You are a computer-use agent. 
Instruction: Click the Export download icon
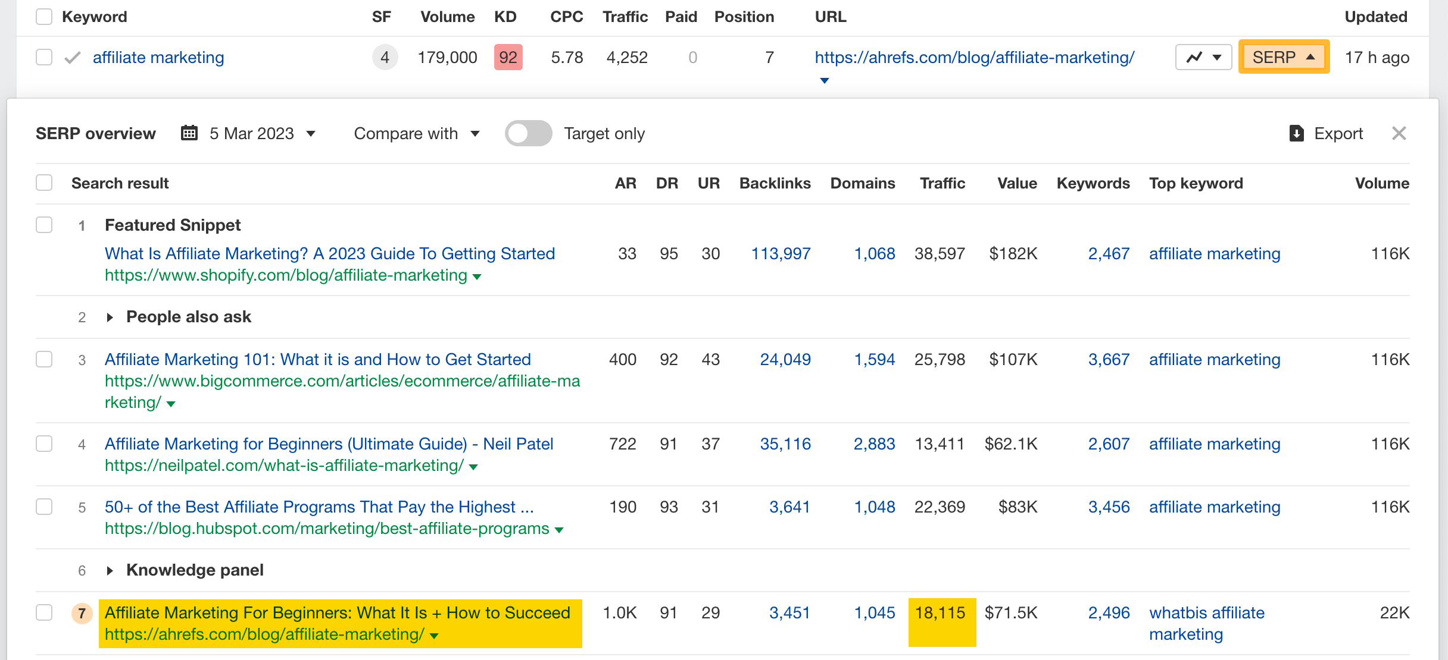click(x=1296, y=133)
